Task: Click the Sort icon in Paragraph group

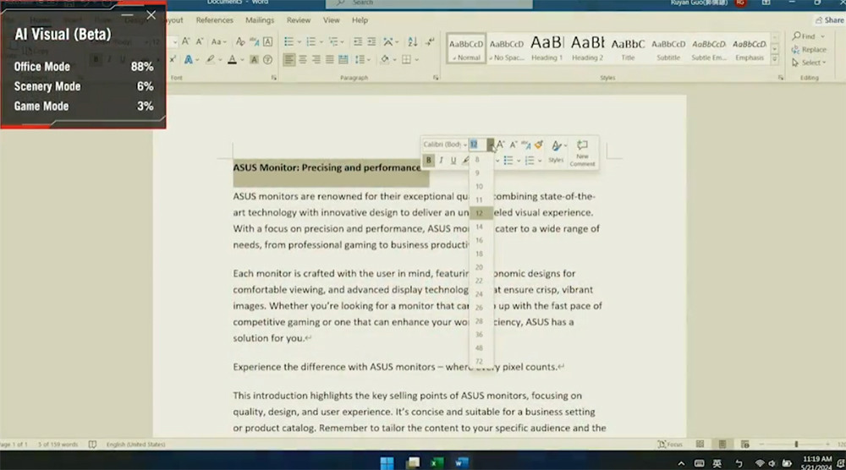Action: [412, 41]
